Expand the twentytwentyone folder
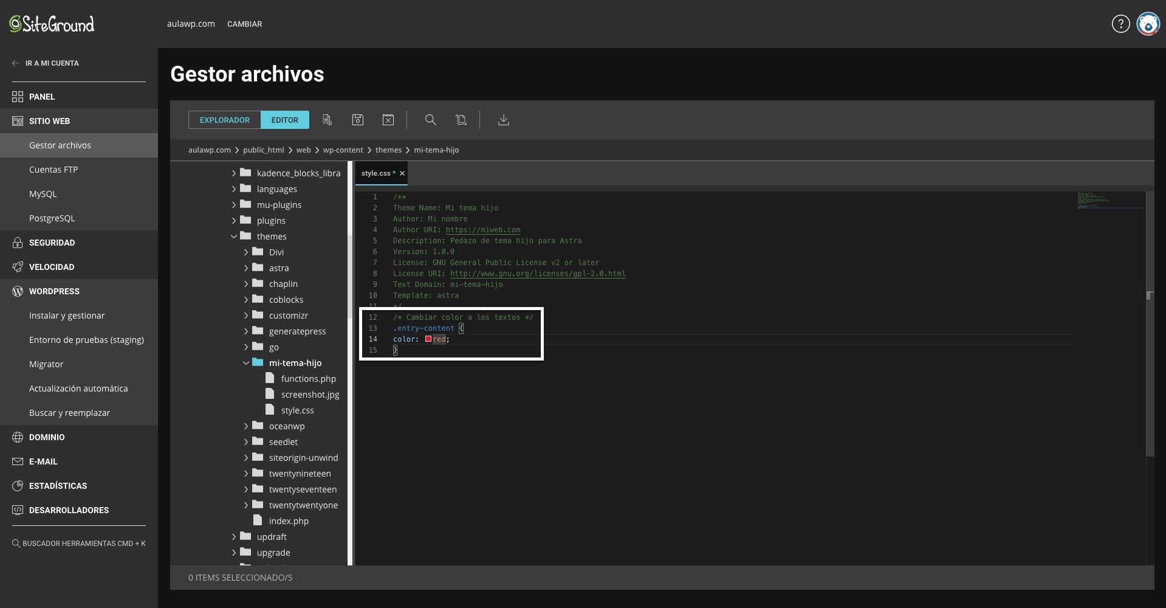This screenshot has height=608, width=1166. click(246, 505)
